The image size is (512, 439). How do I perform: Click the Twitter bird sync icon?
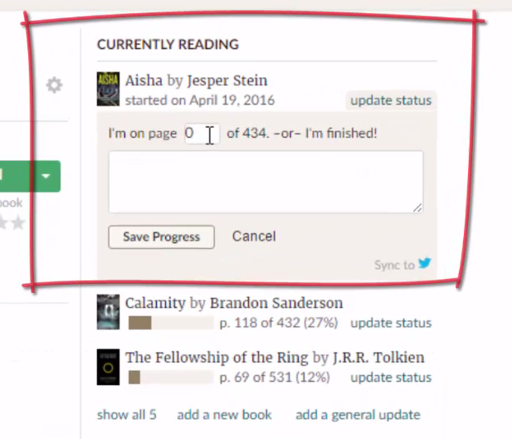(425, 263)
